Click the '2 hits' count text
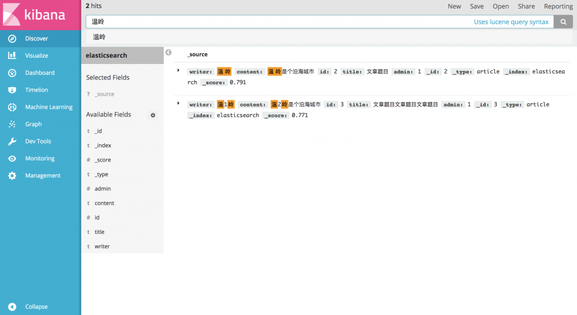 [x=93, y=6]
